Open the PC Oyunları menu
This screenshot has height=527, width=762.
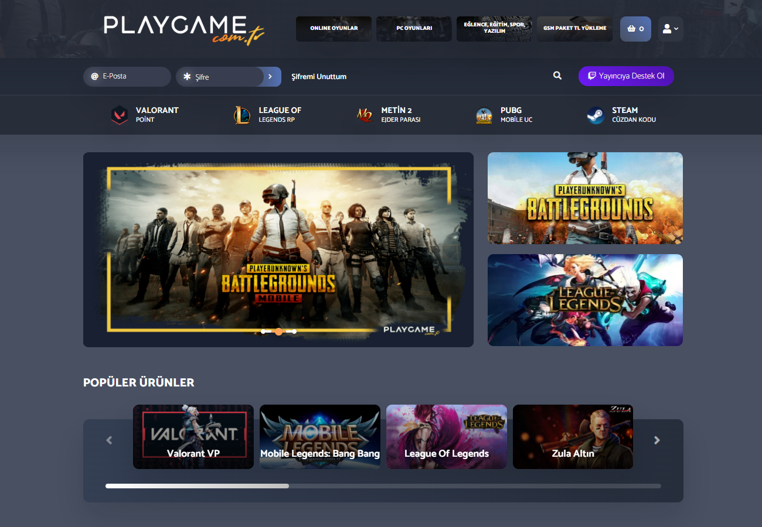[x=414, y=29]
